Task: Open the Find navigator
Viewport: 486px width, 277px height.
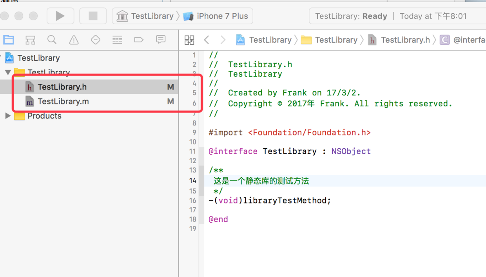Action: click(x=52, y=40)
